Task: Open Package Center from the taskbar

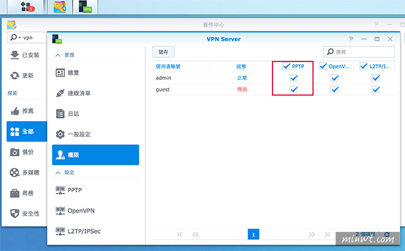Action: (x=60, y=7)
